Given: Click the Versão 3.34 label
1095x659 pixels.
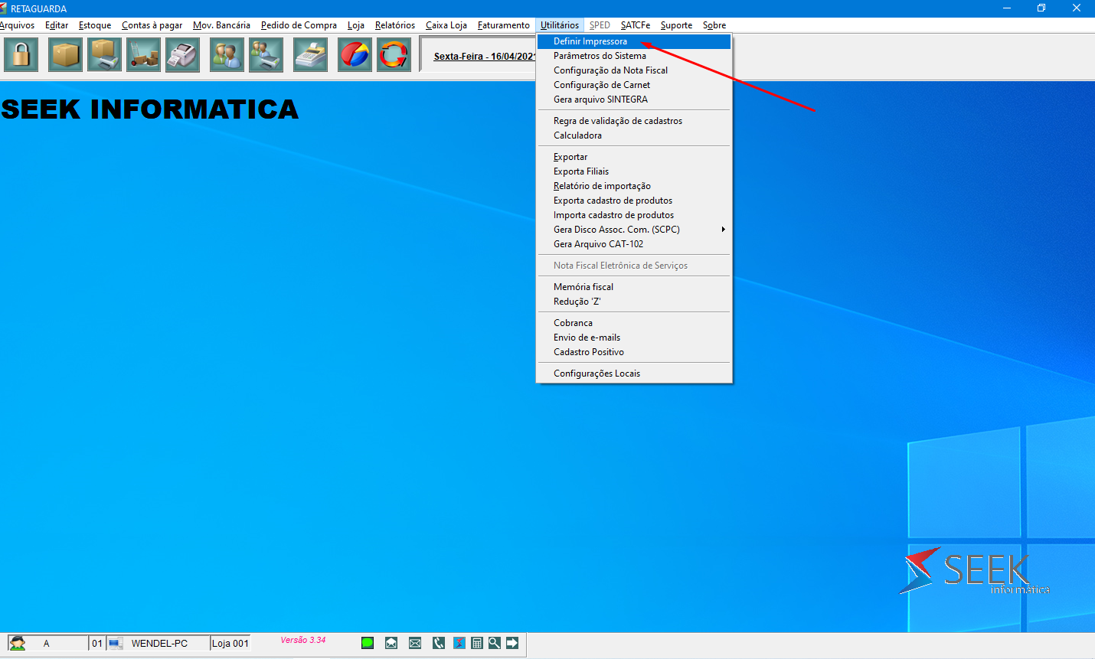Looking at the screenshot, I should point(303,640).
